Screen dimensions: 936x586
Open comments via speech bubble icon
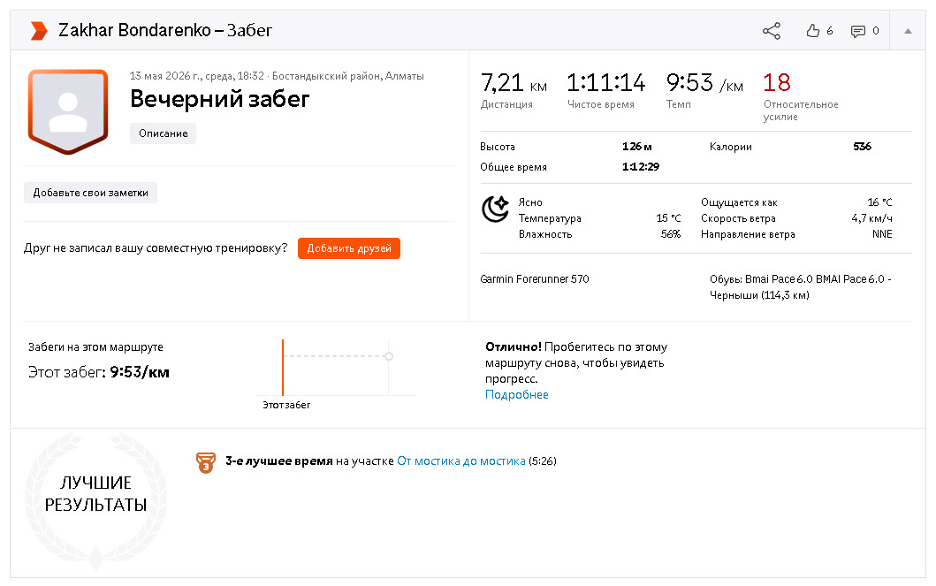pos(858,32)
